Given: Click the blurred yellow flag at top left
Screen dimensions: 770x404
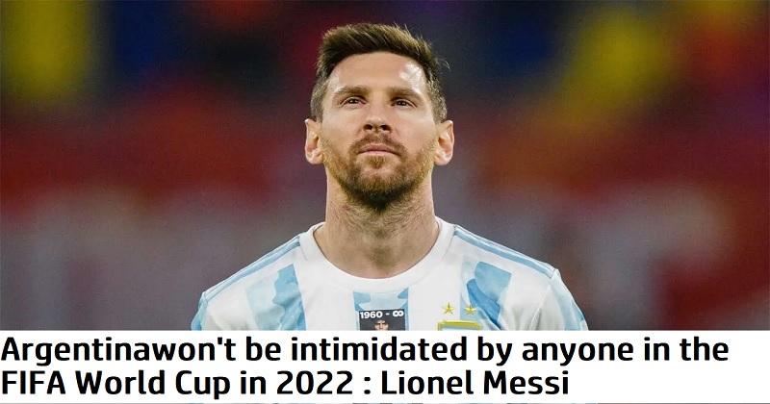Looking at the screenshot, I should coord(45,49).
